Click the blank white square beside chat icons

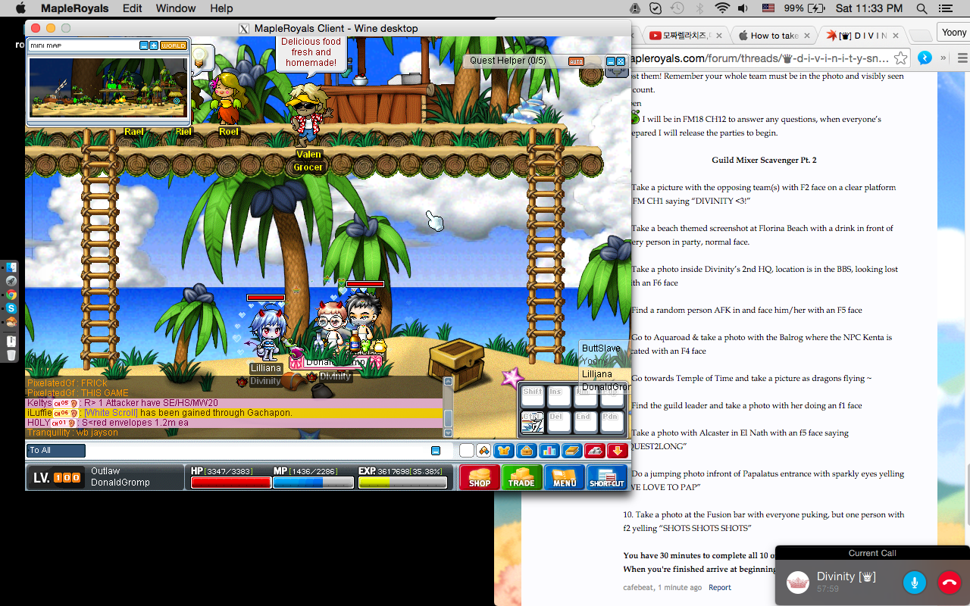(467, 451)
